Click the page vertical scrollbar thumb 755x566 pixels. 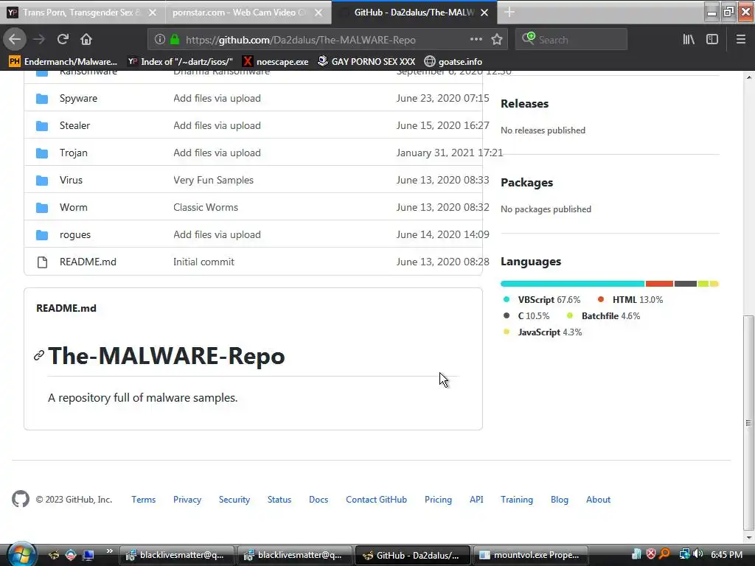[x=748, y=422]
